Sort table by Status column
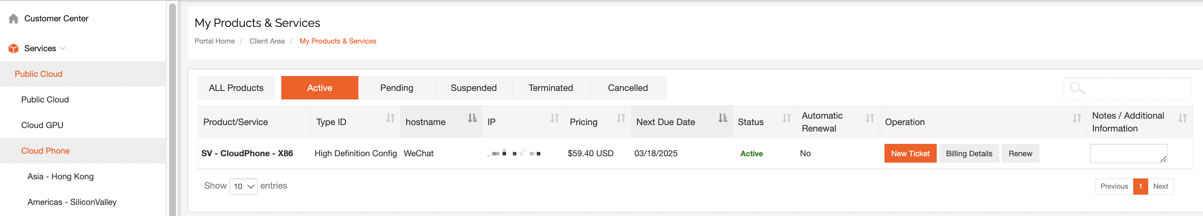The image size is (1203, 216). point(786,118)
